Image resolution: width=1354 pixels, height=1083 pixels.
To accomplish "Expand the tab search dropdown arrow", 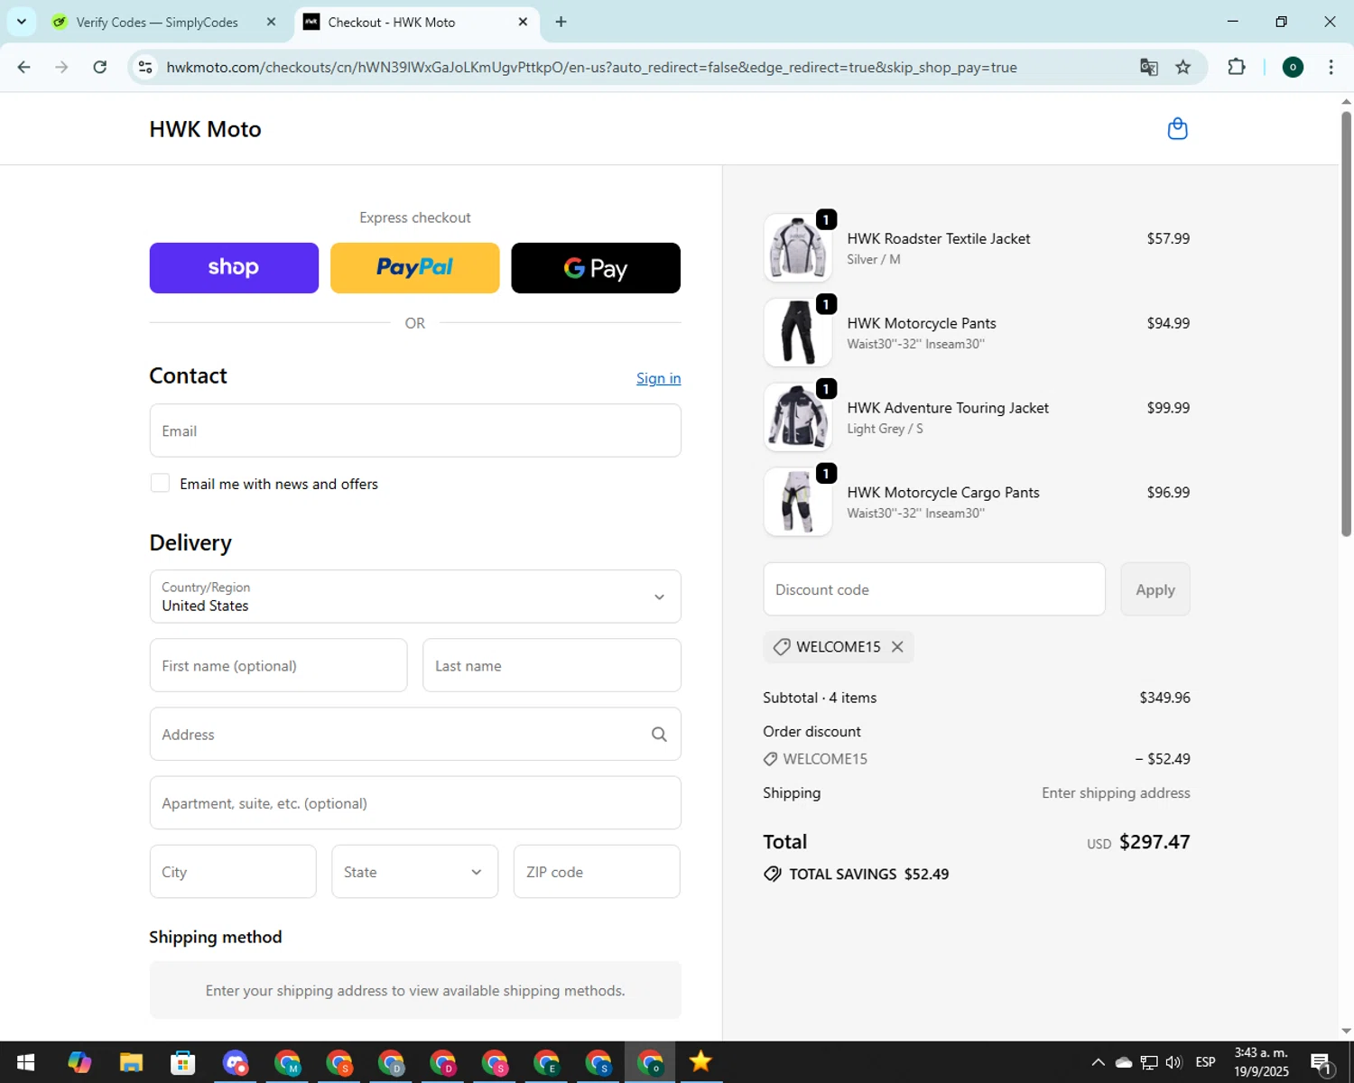I will coord(22,22).
